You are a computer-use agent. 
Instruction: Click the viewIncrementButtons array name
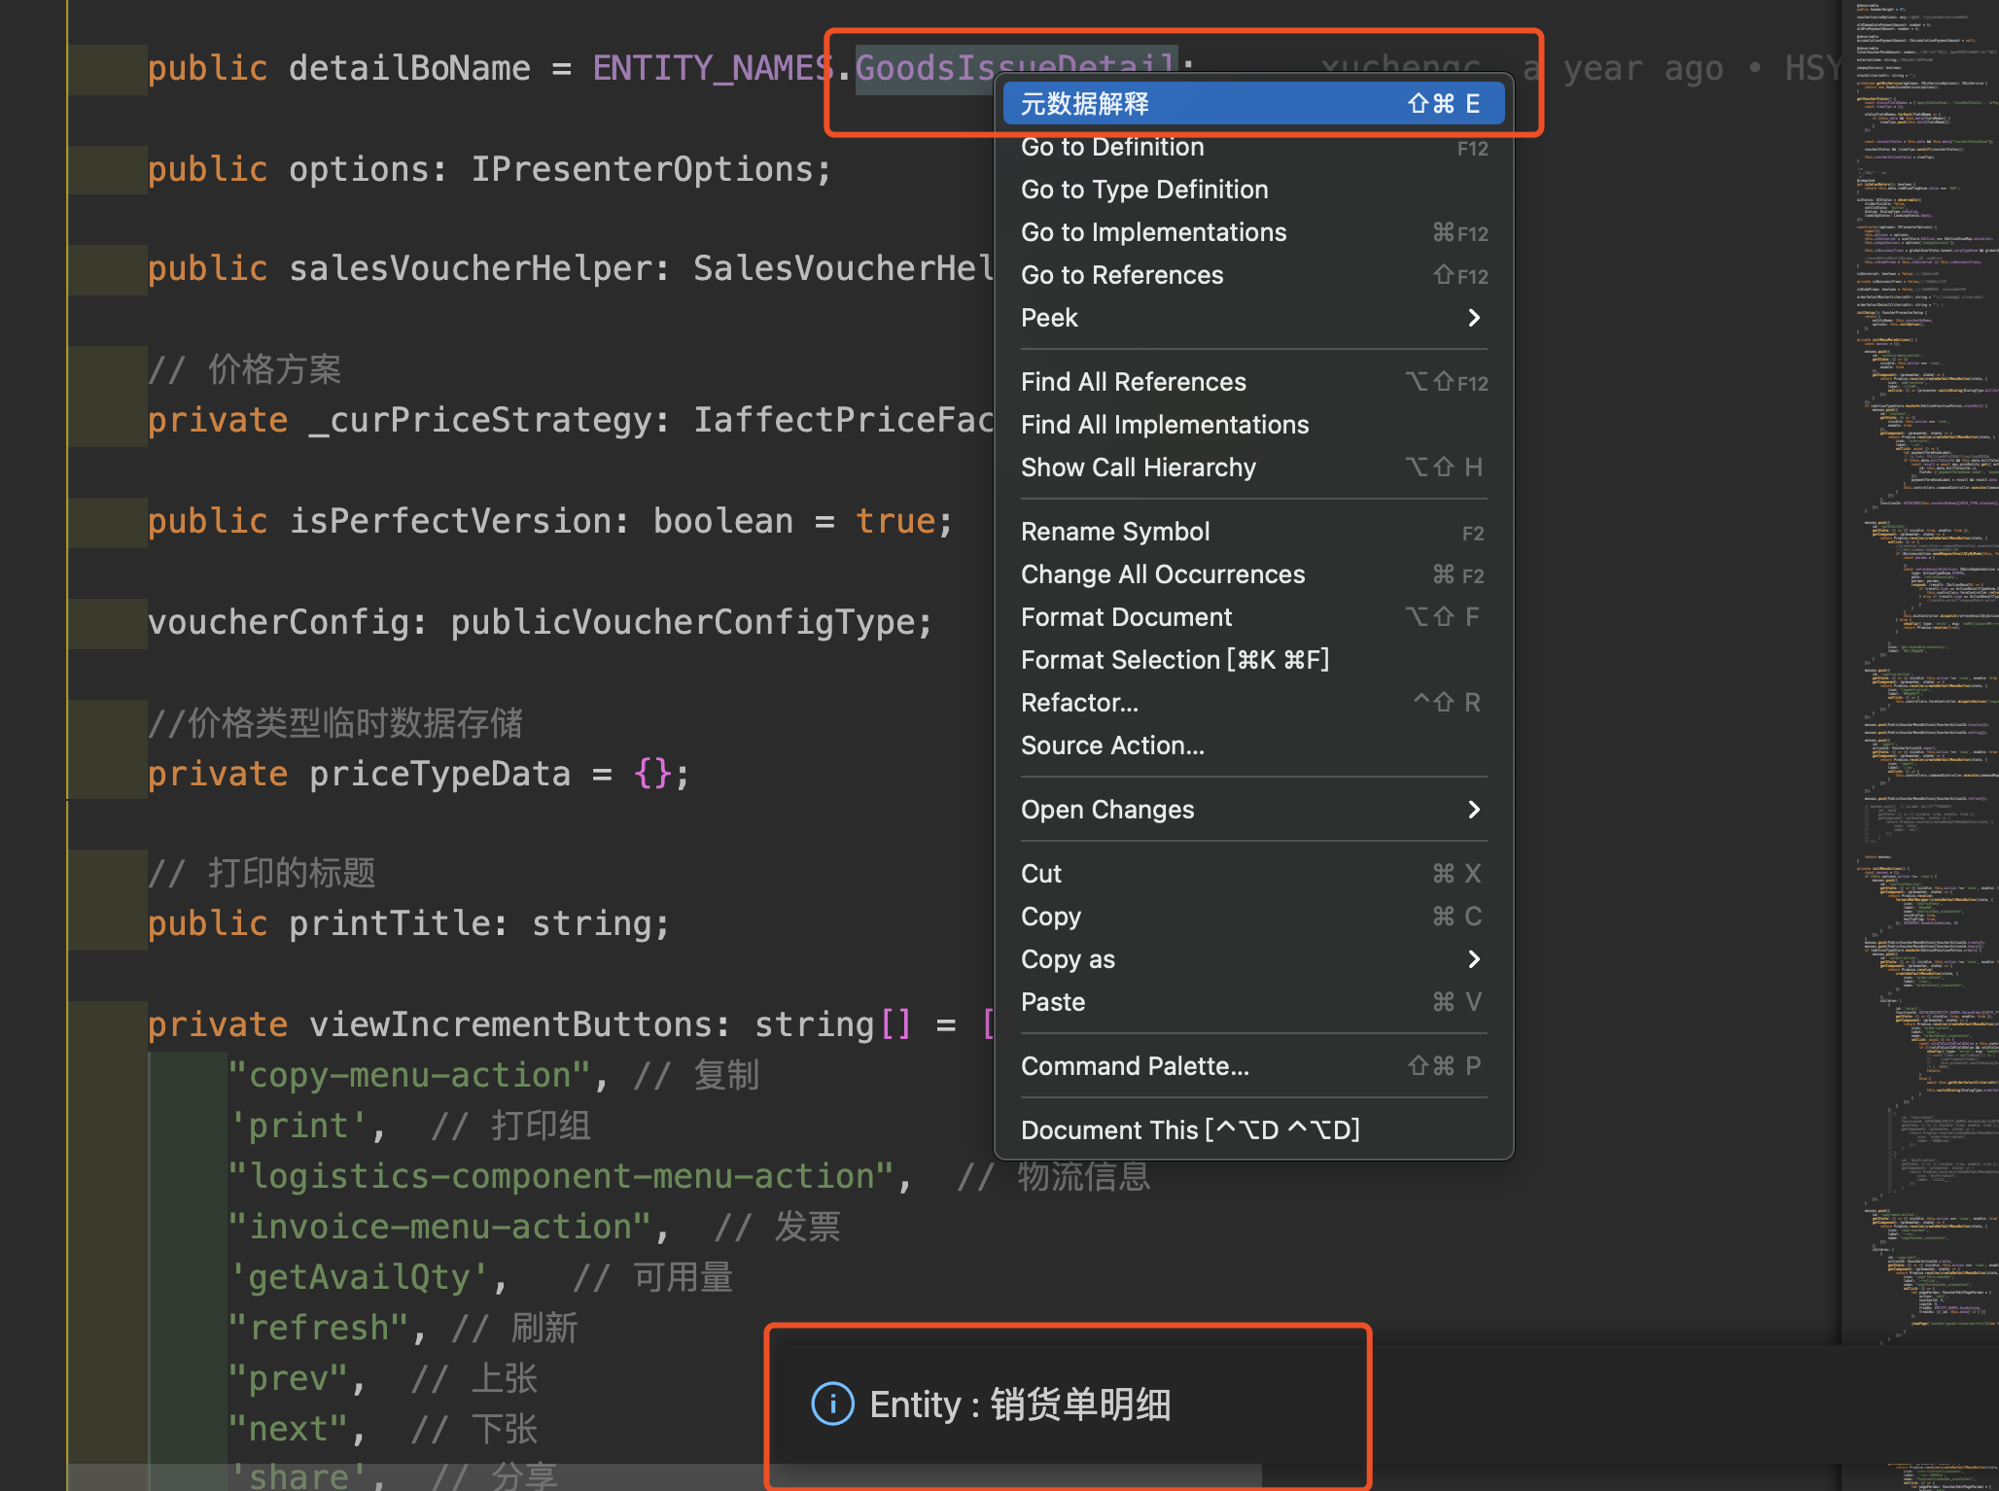pyautogui.click(x=510, y=1024)
